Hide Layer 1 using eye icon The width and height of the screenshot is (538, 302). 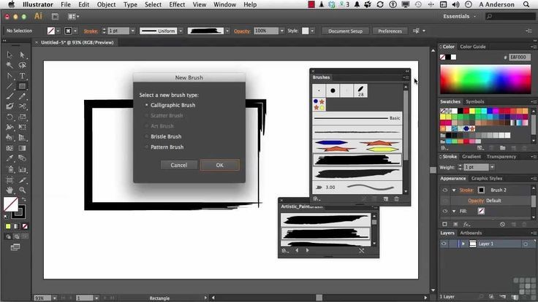(x=444, y=244)
